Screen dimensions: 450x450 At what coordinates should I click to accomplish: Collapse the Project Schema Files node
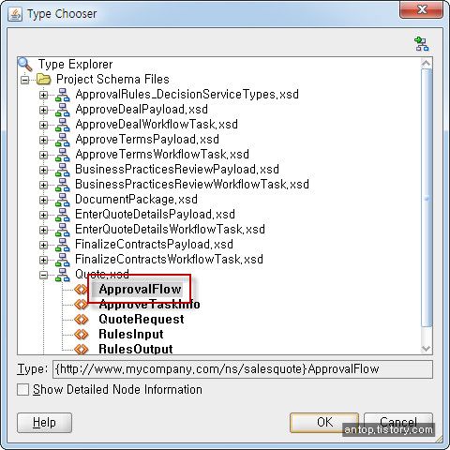point(24,80)
